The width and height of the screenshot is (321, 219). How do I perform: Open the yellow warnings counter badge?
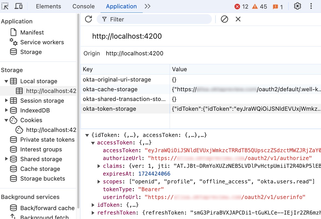pyautogui.click(x=259, y=6)
